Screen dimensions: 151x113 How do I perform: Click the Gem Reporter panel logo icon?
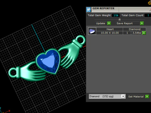click(x=89, y=10)
